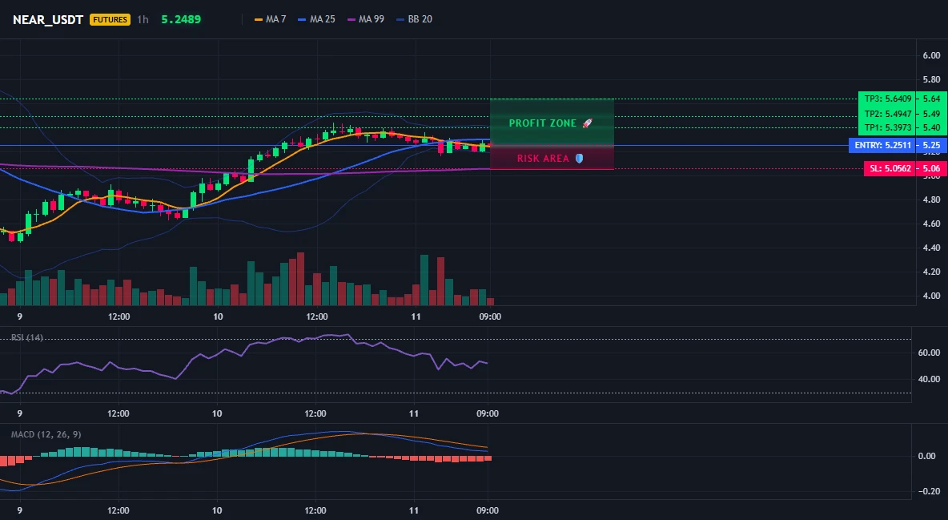Image resolution: width=948 pixels, height=520 pixels.
Task: Toggle the MA 25 legend entry
Action: pyautogui.click(x=316, y=19)
